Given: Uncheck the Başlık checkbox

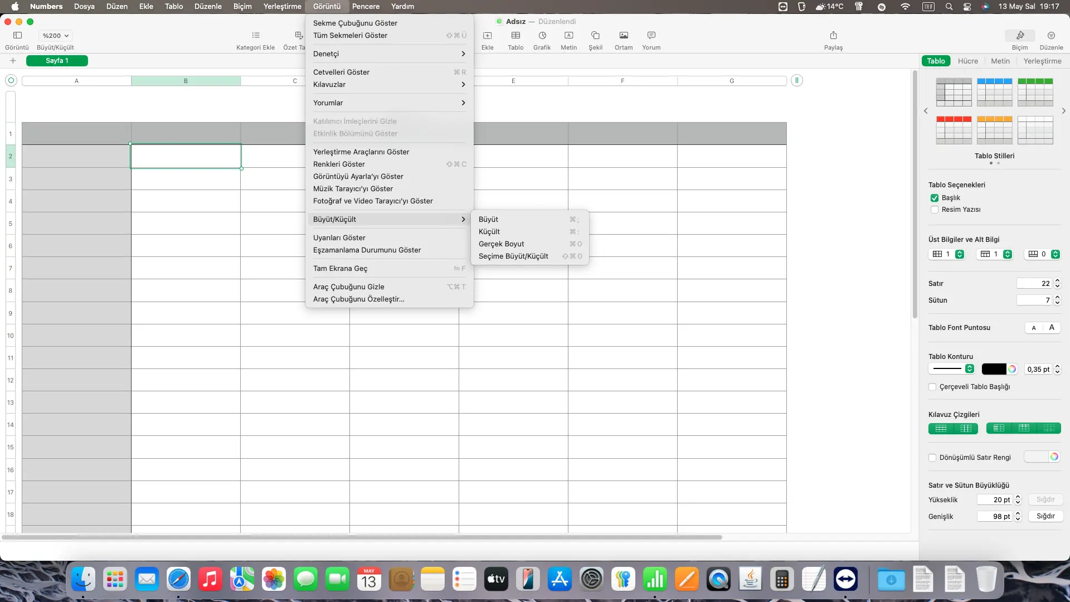Looking at the screenshot, I should 935,198.
